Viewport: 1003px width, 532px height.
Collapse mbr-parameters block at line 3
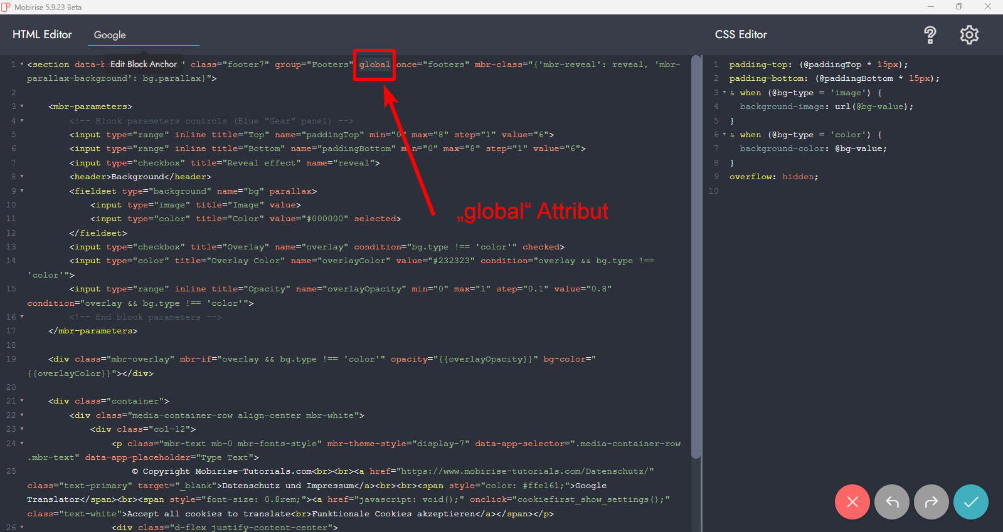(x=22, y=107)
